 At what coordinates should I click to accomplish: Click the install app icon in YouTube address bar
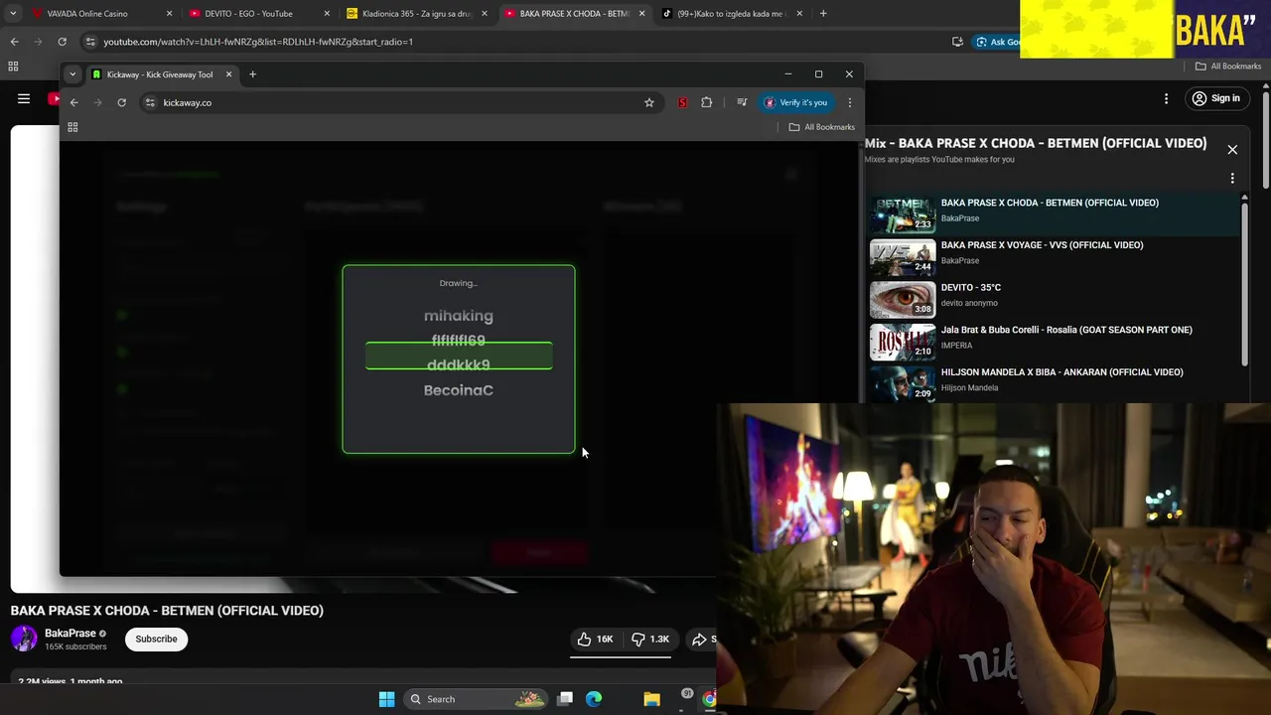(957, 42)
